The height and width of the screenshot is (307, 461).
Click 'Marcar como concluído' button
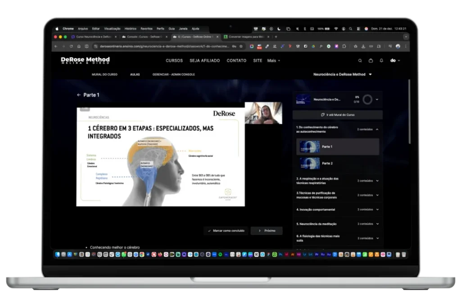click(226, 231)
